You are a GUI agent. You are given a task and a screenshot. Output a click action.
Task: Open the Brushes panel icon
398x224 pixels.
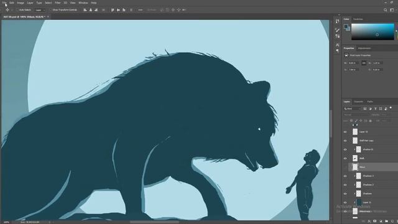(x=337, y=30)
